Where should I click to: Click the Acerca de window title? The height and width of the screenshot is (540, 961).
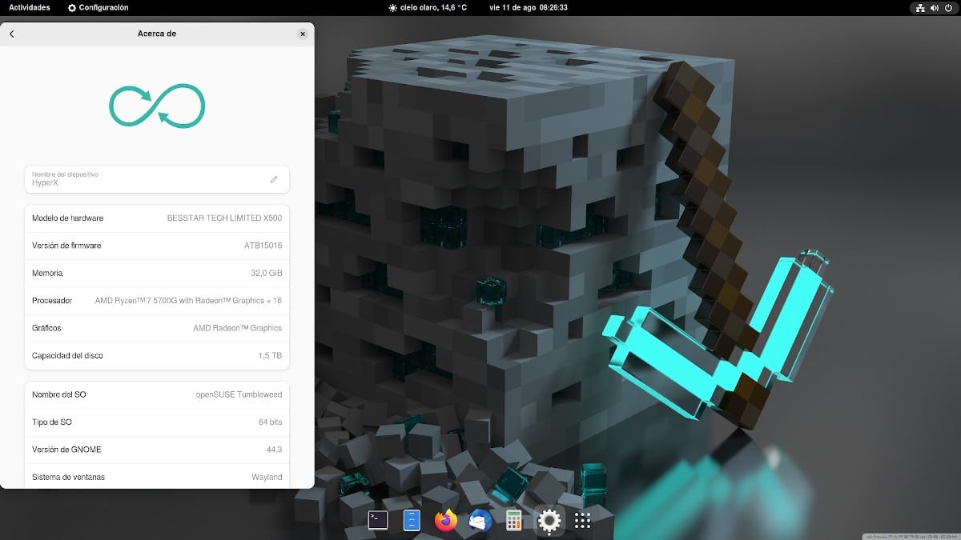(x=157, y=34)
